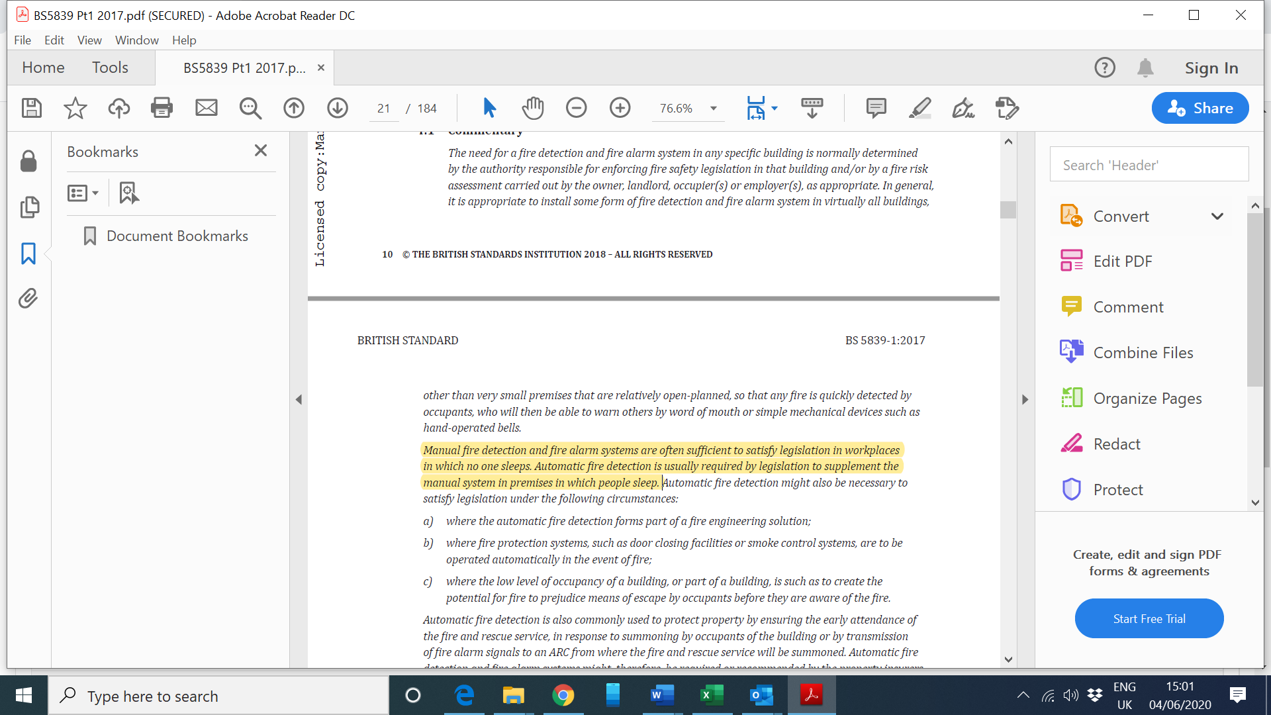1271x715 pixels.
Task: Add the document to starred files
Action: point(75,108)
